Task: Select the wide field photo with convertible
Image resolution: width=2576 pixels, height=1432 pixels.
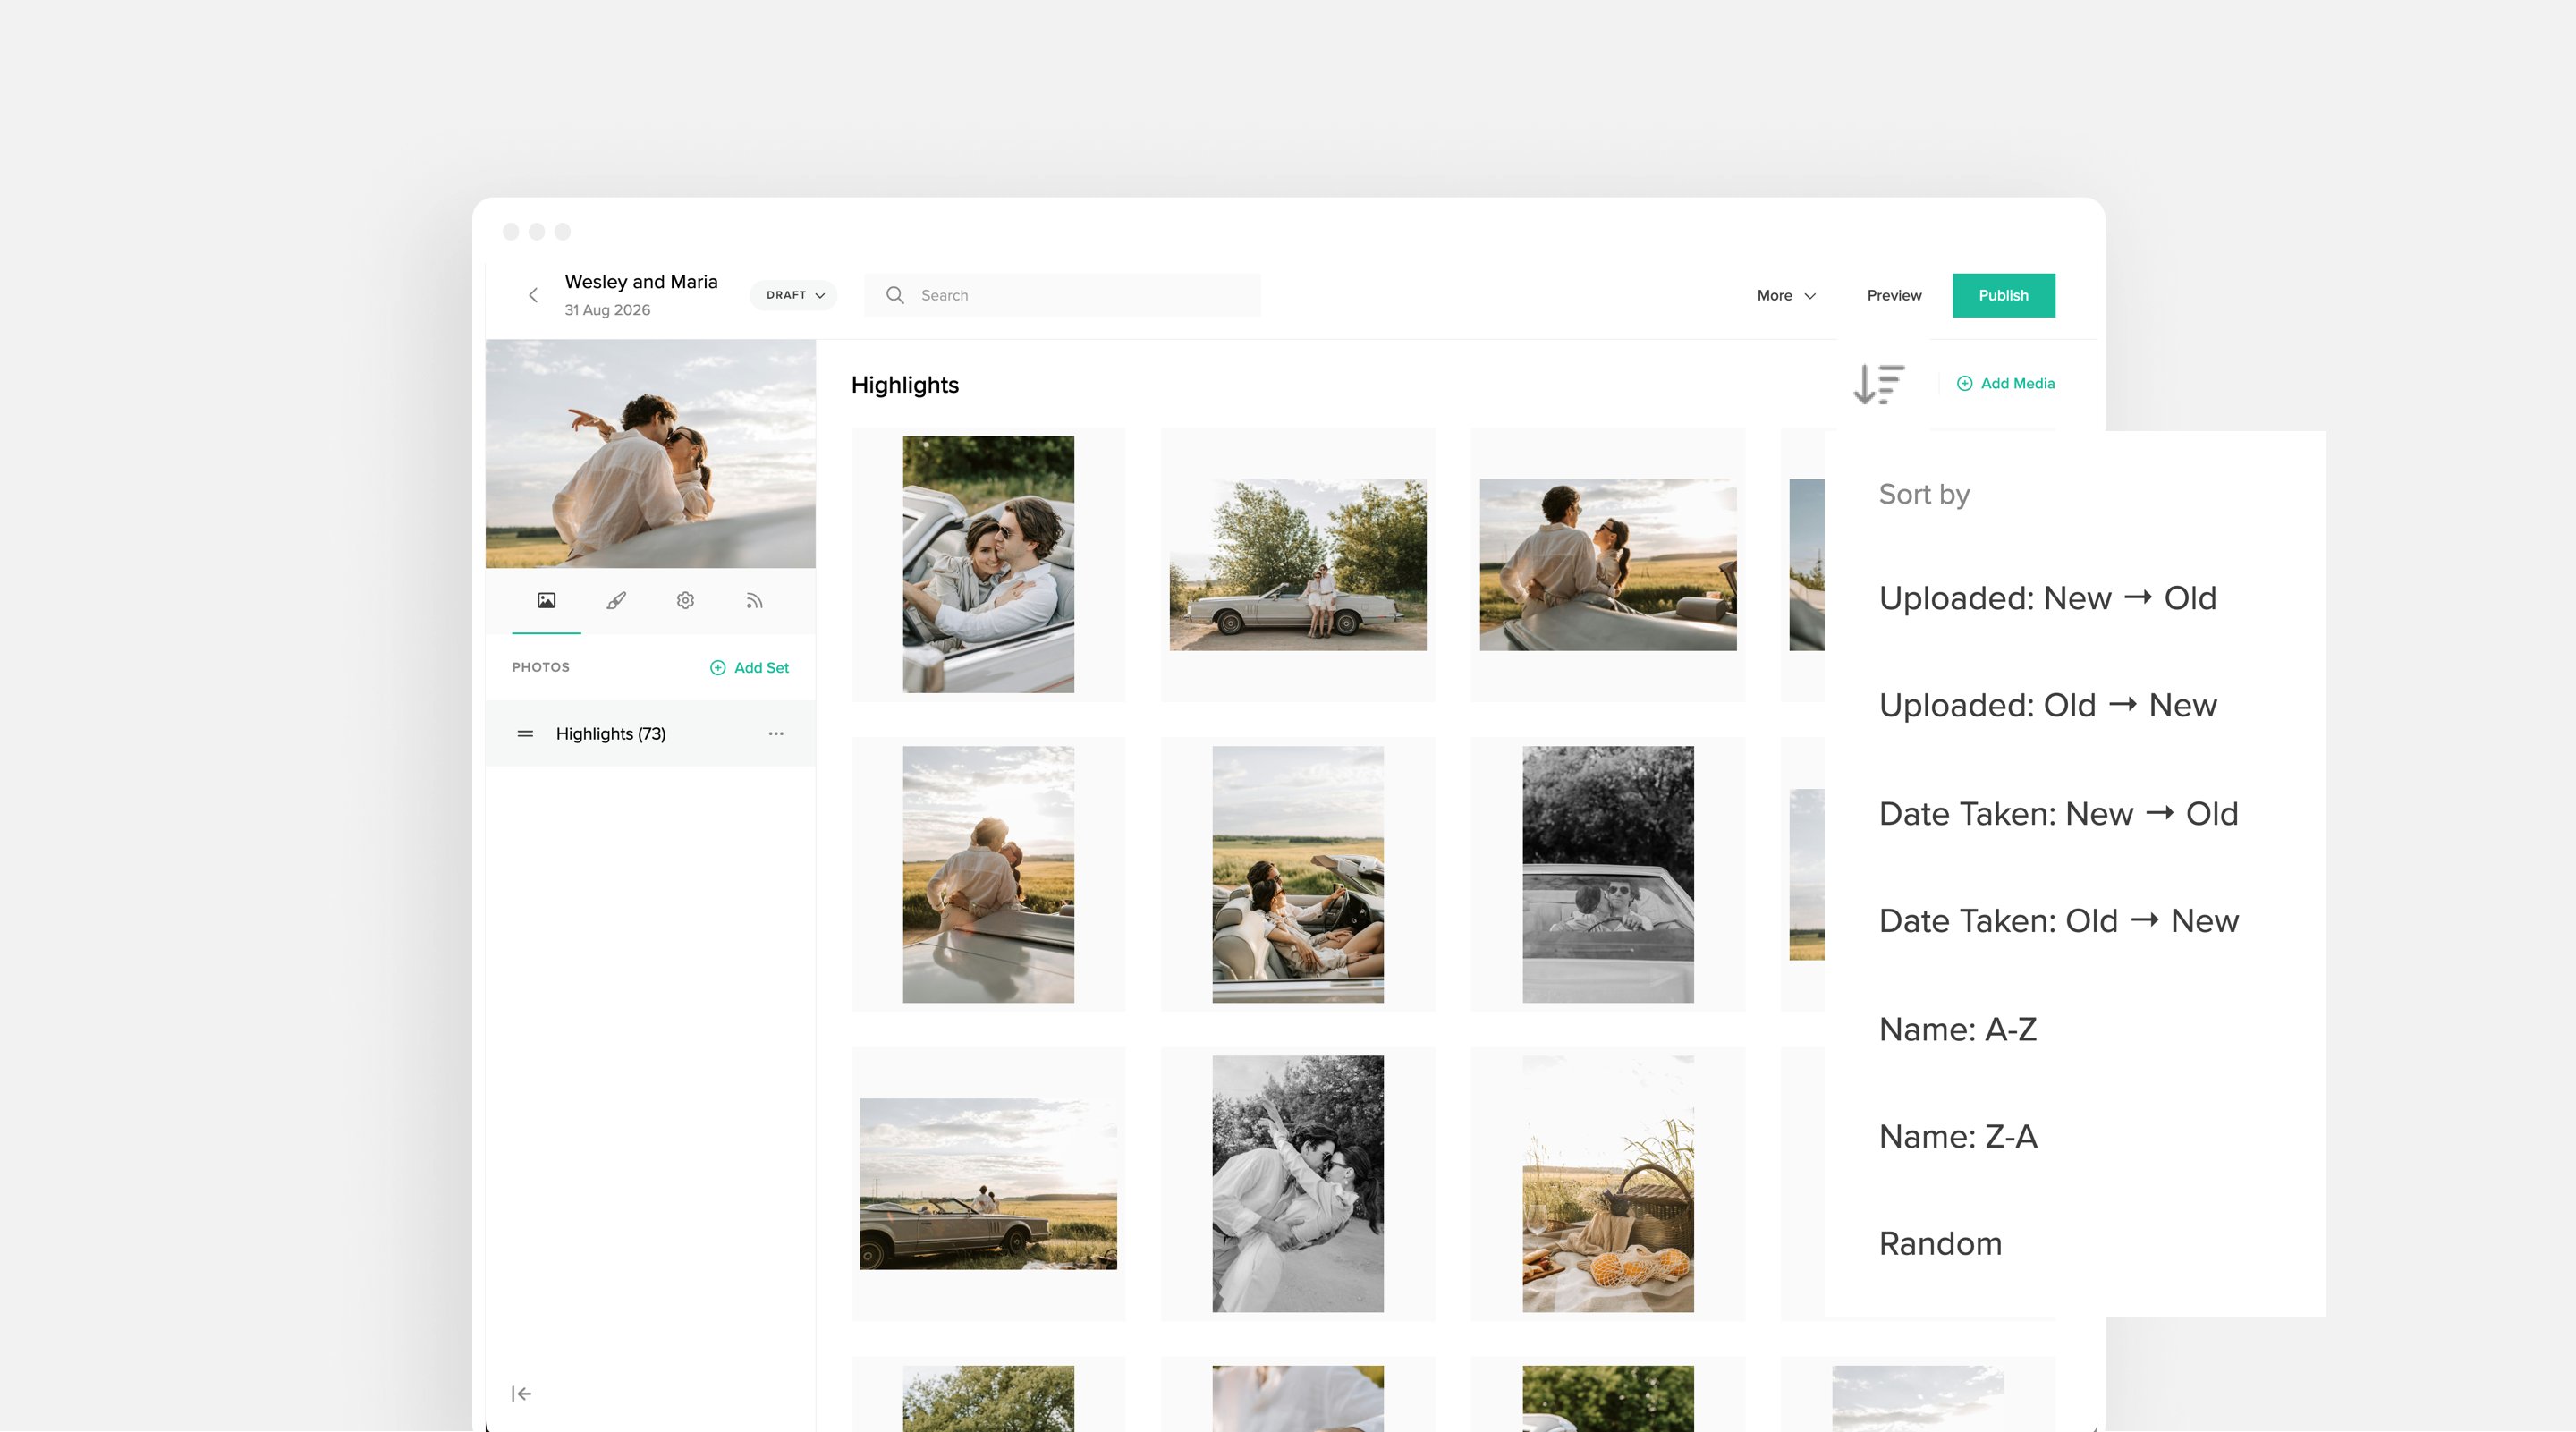Action: [988, 1184]
